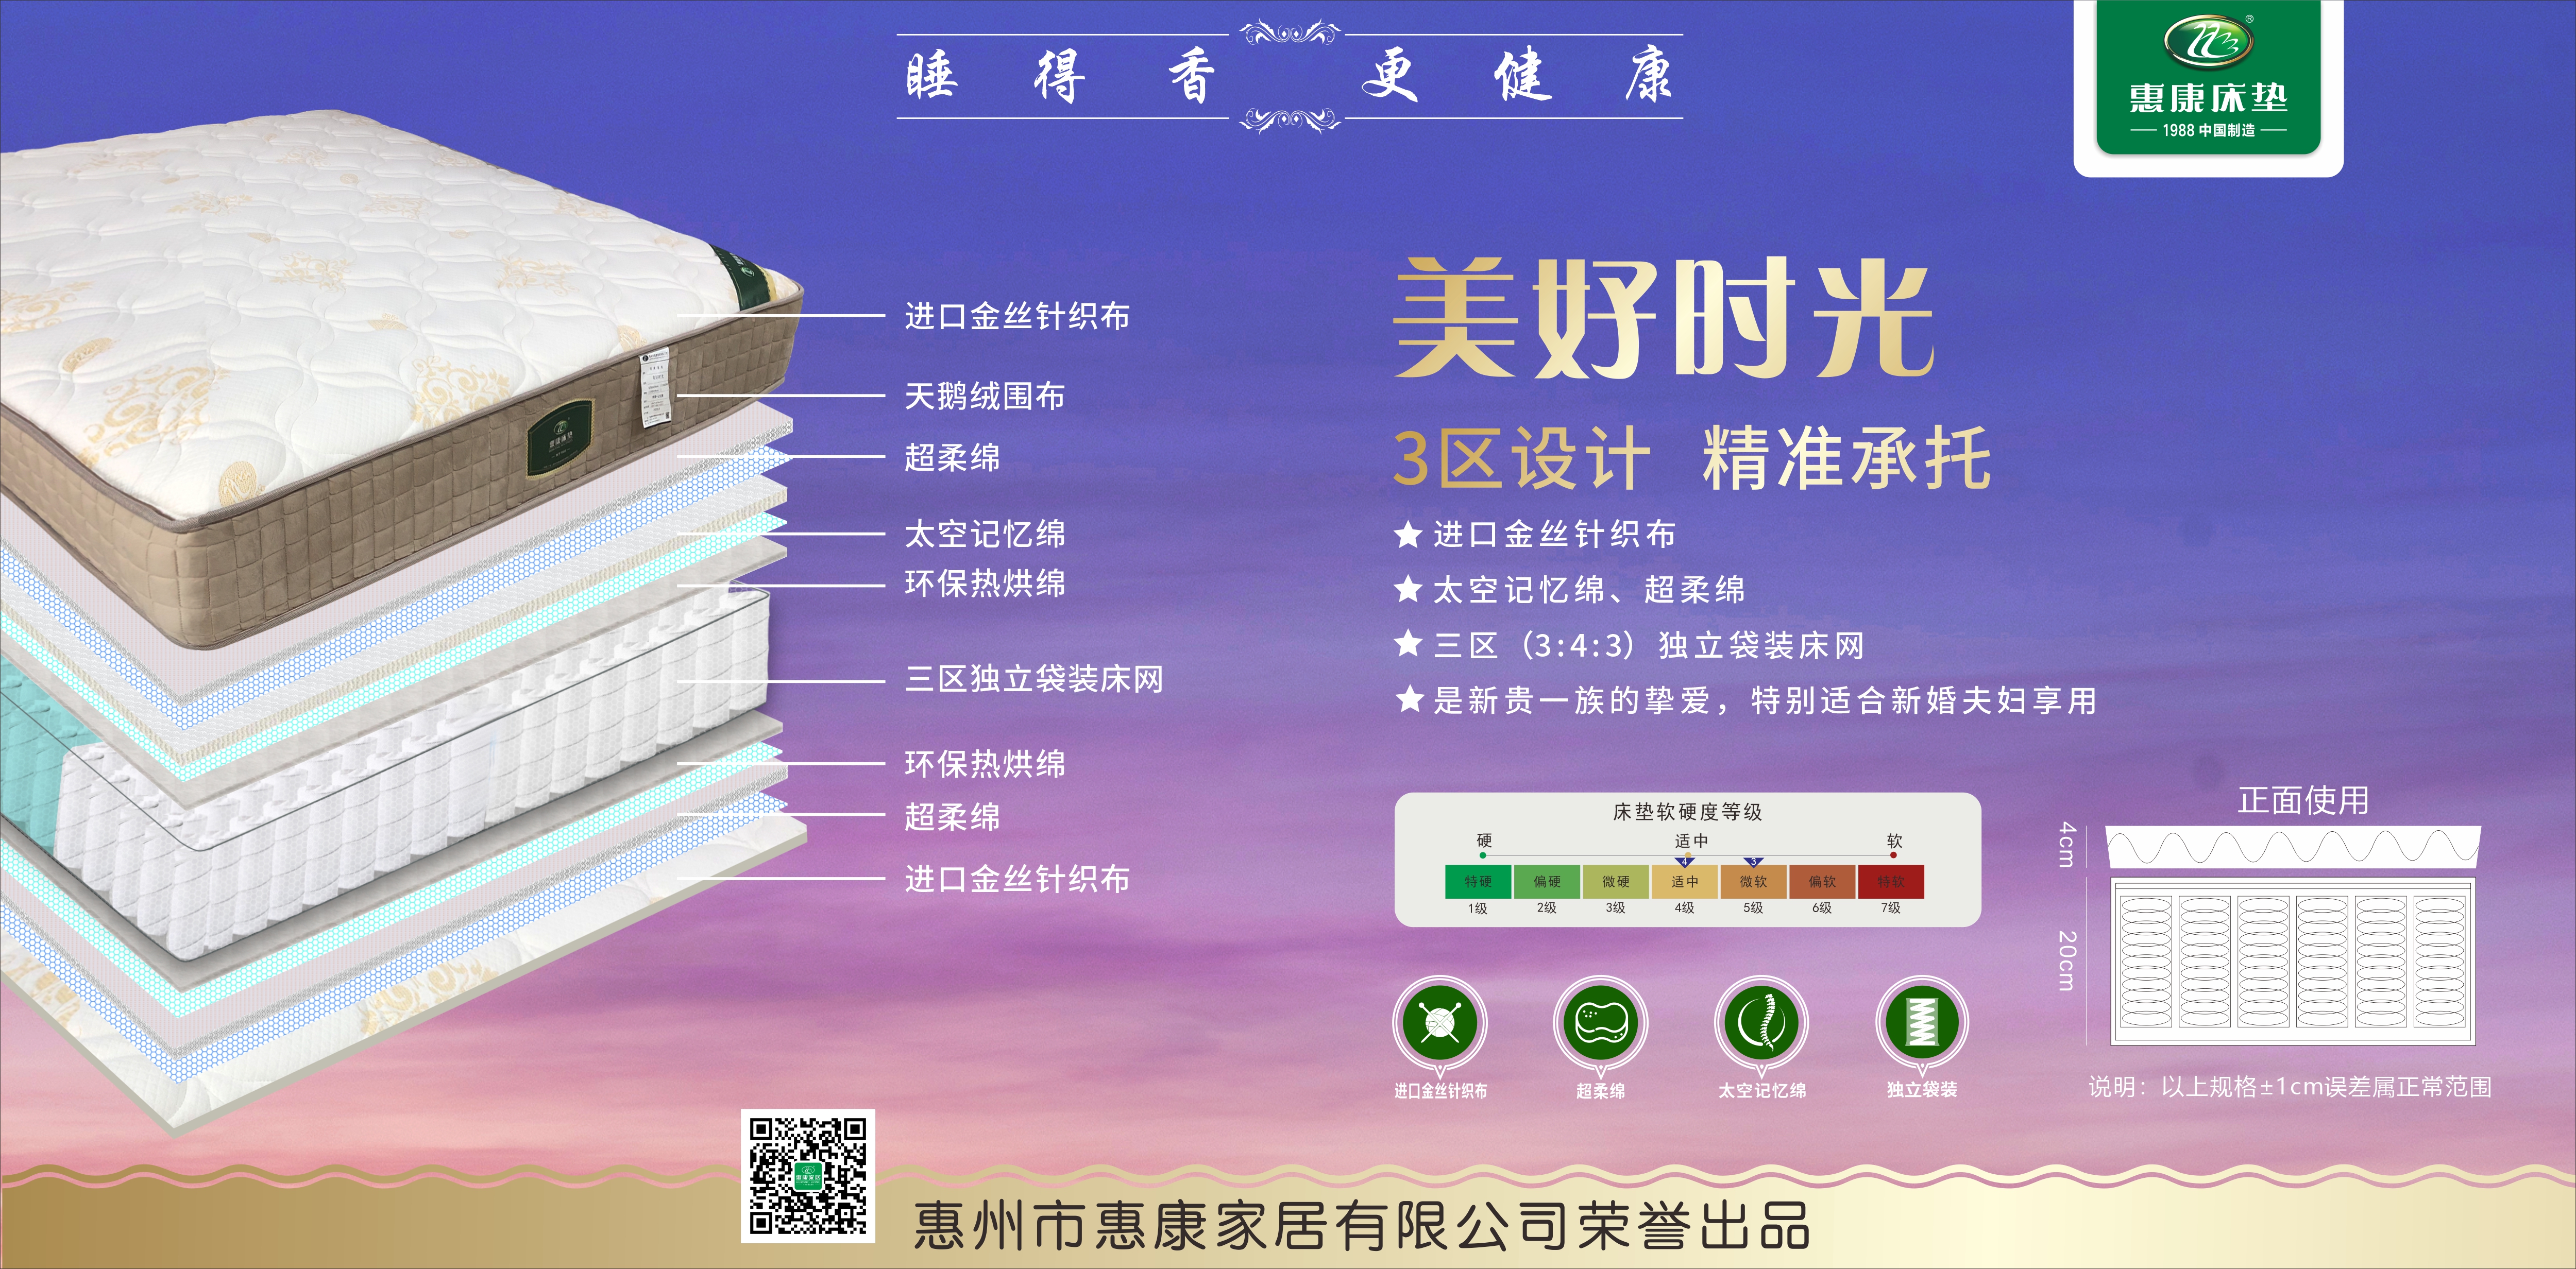The width and height of the screenshot is (2576, 1269).
Task: Click the 超柔绵 label directly under 天鹅绒围布
Action: coord(952,458)
